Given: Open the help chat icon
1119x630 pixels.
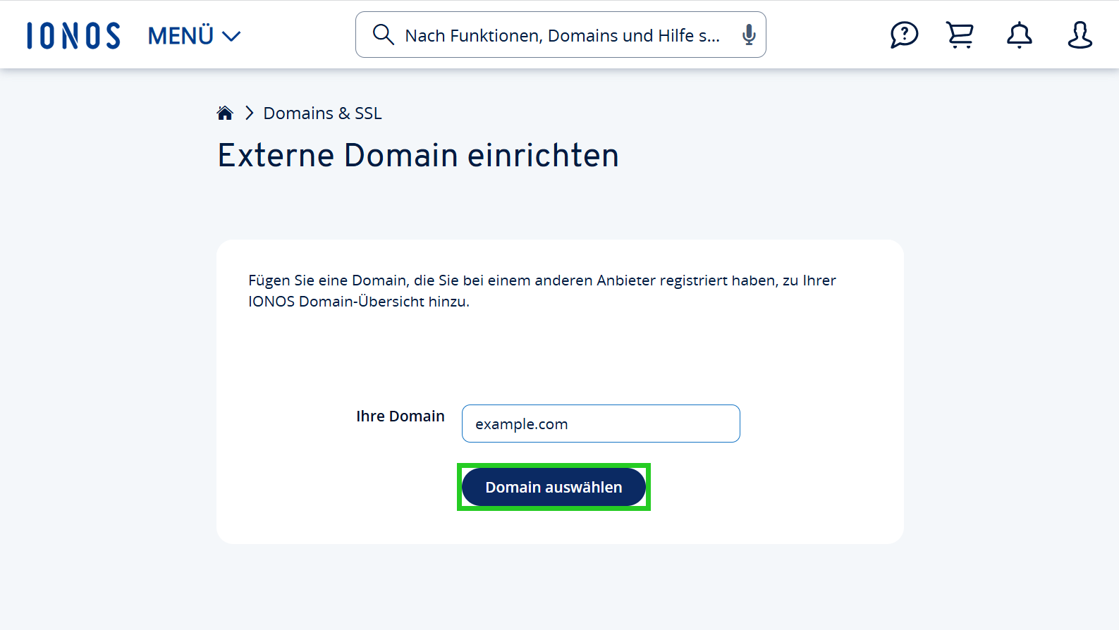Looking at the screenshot, I should [904, 35].
